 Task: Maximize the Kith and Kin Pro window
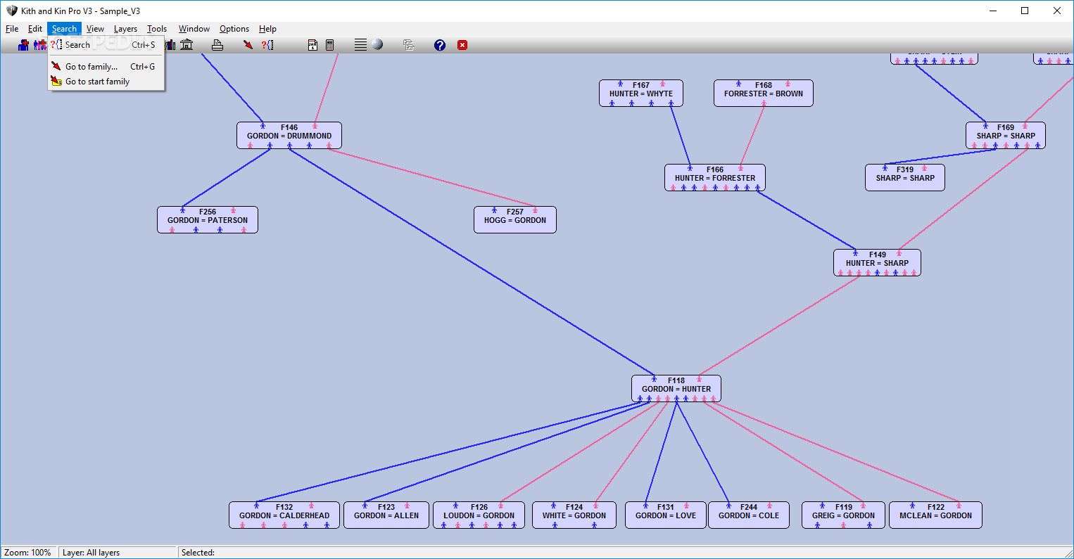pyautogui.click(x=1025, y=11)
